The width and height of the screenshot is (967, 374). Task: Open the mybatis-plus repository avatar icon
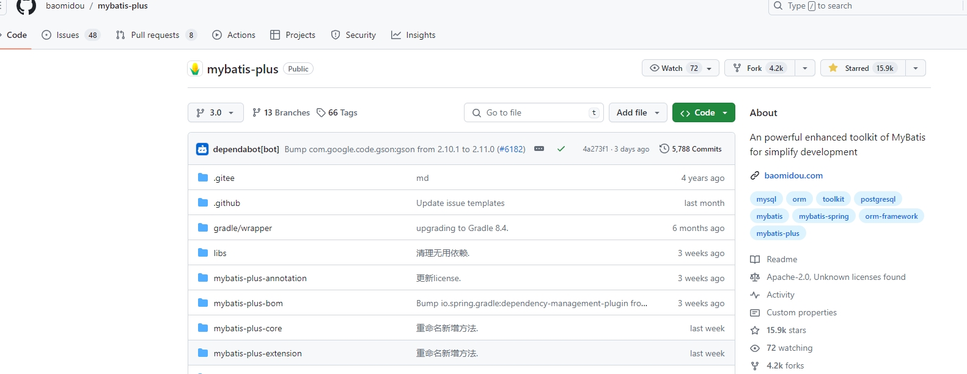point(195,69)
